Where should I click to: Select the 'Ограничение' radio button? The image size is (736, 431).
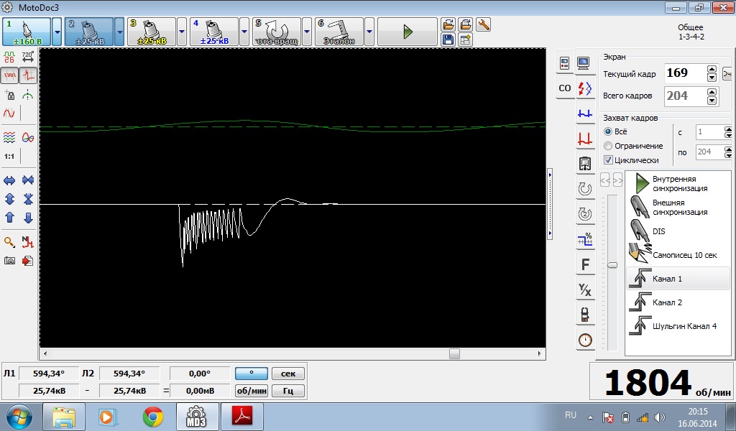tap(608, 146)
